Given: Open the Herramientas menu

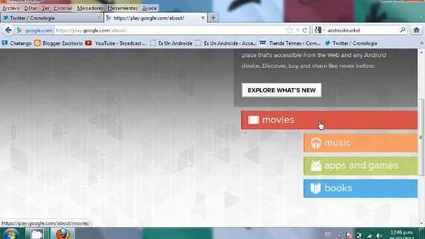Looking at the screenshot, I should click(x=122, y=8).
